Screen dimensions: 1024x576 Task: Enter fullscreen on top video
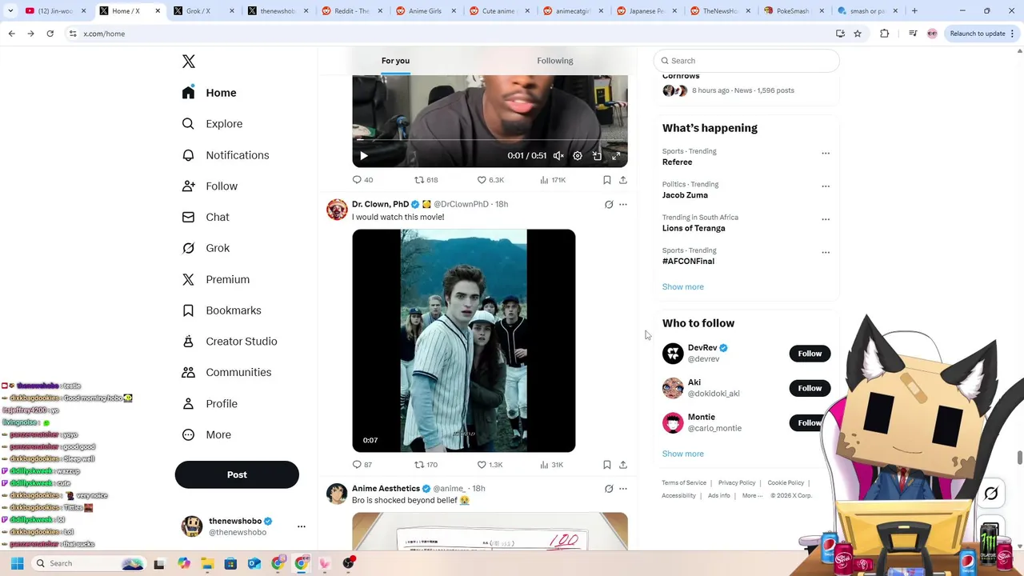point(616,156)
